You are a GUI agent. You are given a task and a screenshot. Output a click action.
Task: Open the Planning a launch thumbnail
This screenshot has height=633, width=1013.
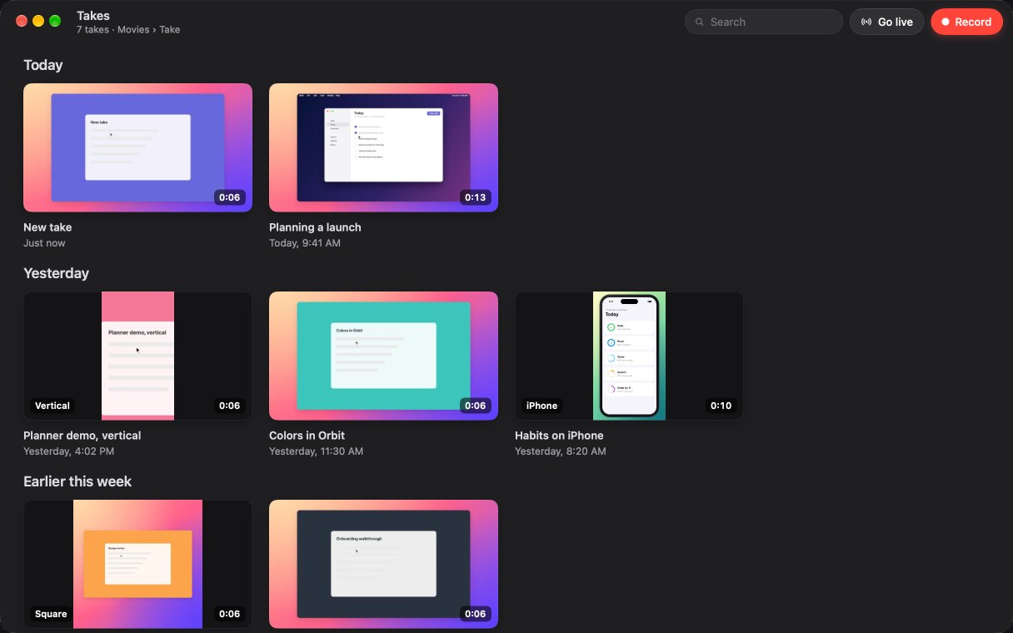click(383, 147)
